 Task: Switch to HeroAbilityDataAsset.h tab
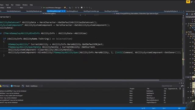click(14, 11)
